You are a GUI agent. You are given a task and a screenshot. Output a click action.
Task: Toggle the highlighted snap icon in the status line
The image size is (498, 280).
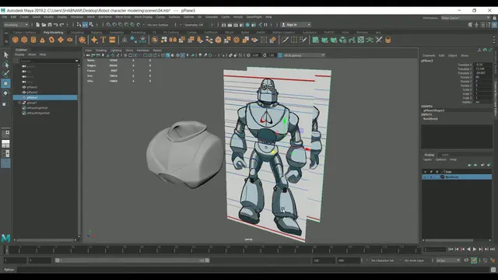(x=85, y=25)
